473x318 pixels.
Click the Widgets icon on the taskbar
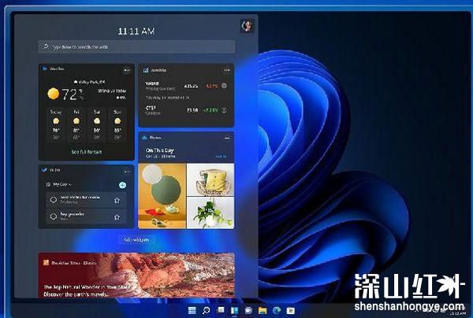tap(234, 310)
